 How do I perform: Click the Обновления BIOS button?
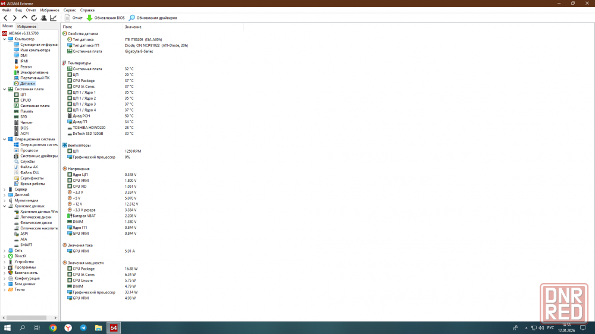click(x=105, y=18)
